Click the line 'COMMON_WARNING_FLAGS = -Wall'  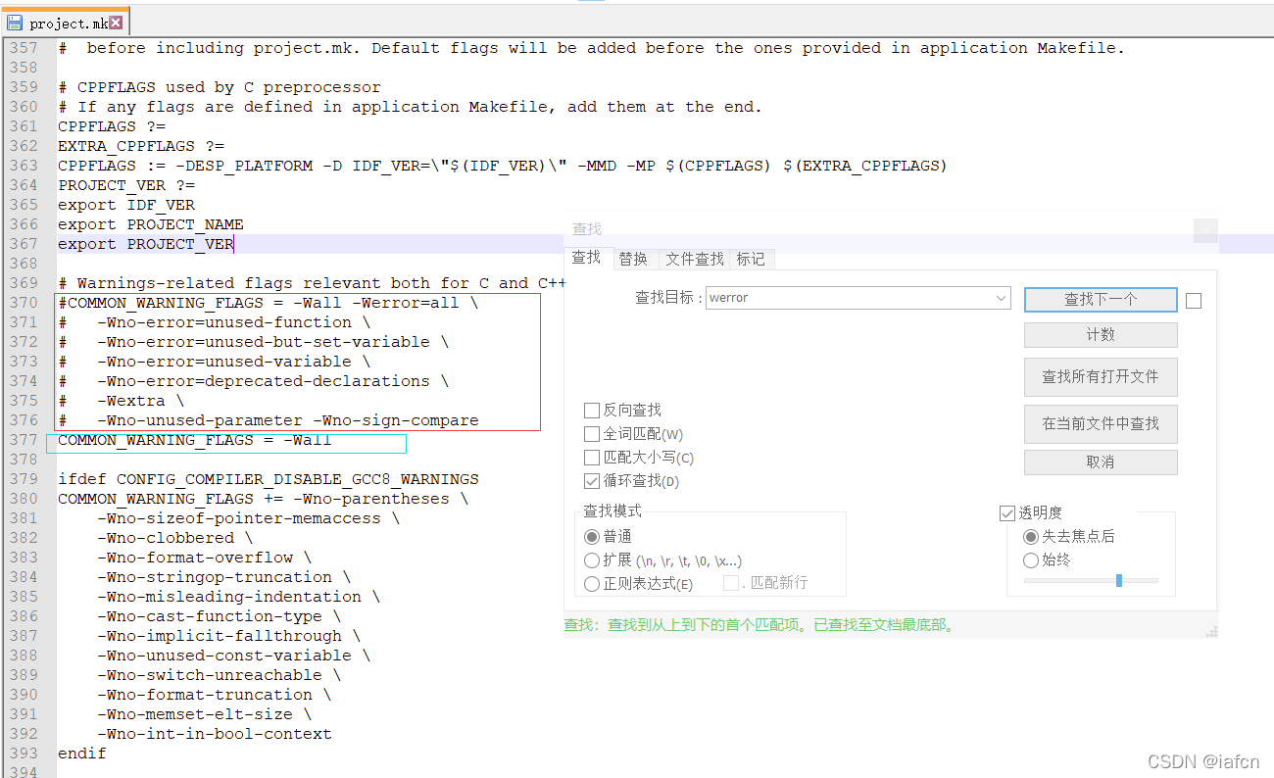(195, 440)
